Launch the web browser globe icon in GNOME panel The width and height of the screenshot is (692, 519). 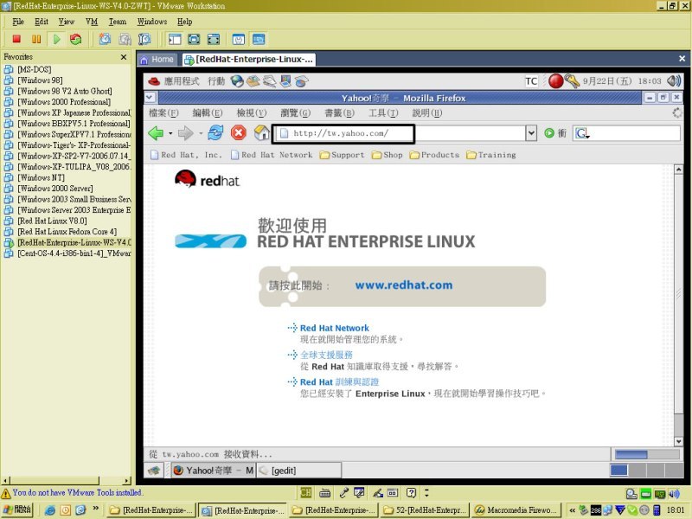coord(237,81)
